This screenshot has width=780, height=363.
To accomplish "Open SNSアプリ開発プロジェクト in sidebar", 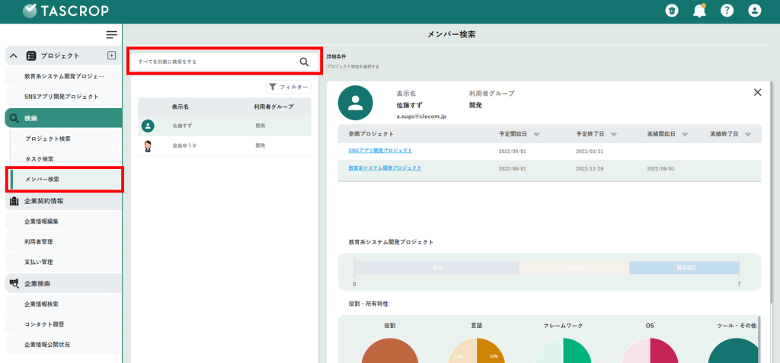I will tap(64, 97).
